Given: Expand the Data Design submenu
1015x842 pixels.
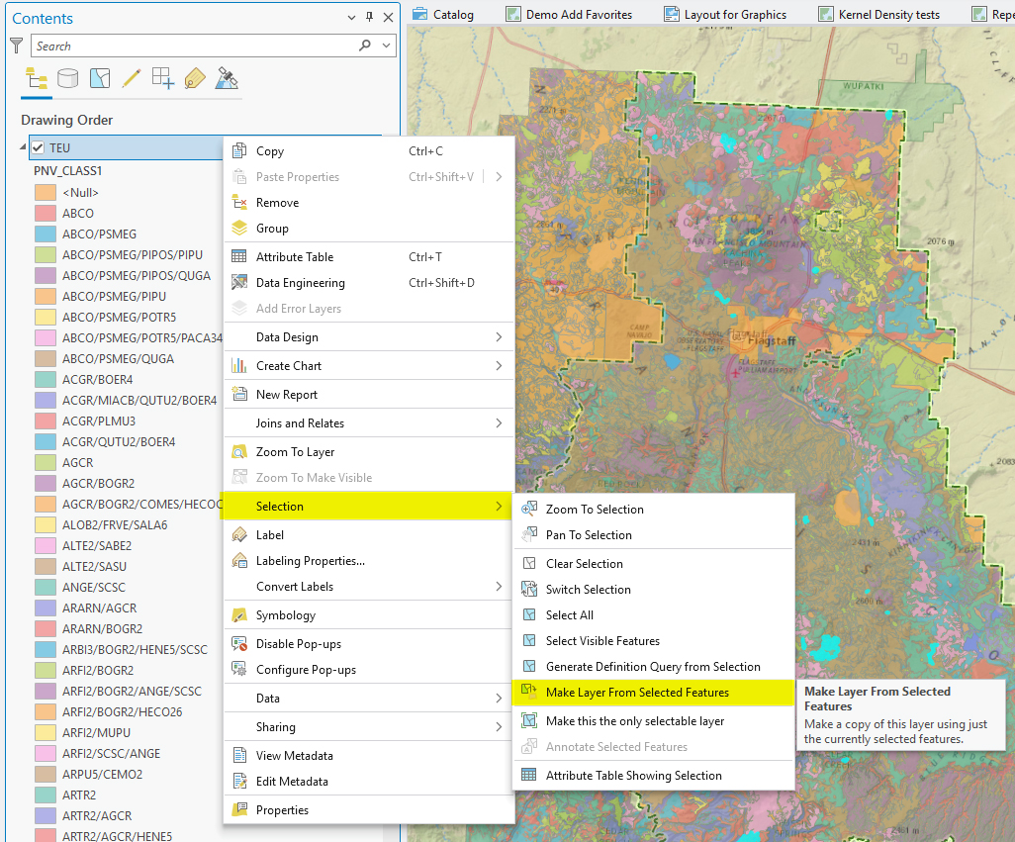Looking at the screenshot, I should tap(369, 337).
